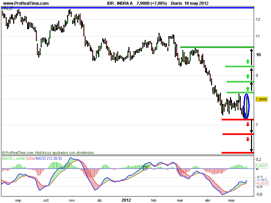
Task: Open the www.ProRealTime.com link at top
Action: point(26,3)
